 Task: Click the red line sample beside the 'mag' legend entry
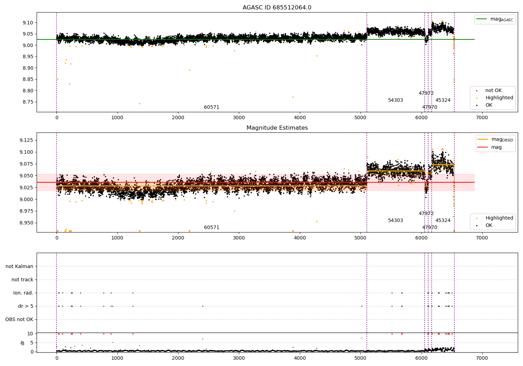(x=483, y=147)
